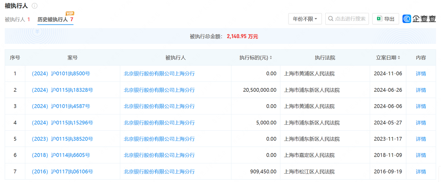441x182 pixels.
Task: Click the date 2016-09-19
Action: coord(388,171)
